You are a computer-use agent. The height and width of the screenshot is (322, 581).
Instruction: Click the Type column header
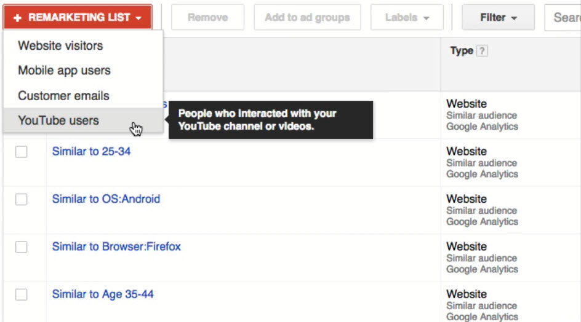[462, 51]
